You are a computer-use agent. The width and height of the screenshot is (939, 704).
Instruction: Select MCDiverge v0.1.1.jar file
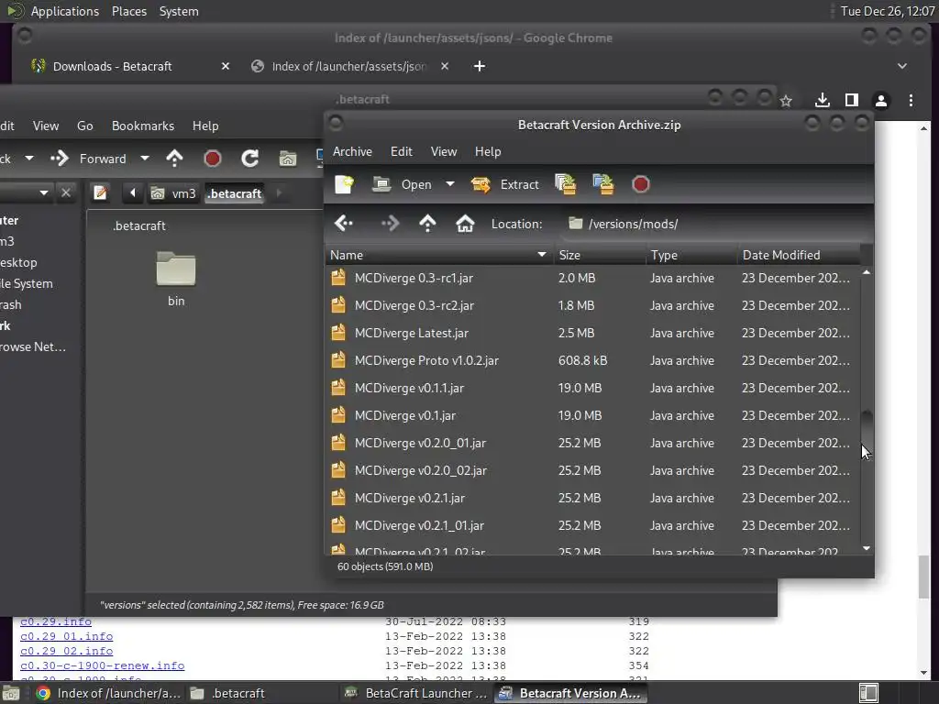pos(593,388)
